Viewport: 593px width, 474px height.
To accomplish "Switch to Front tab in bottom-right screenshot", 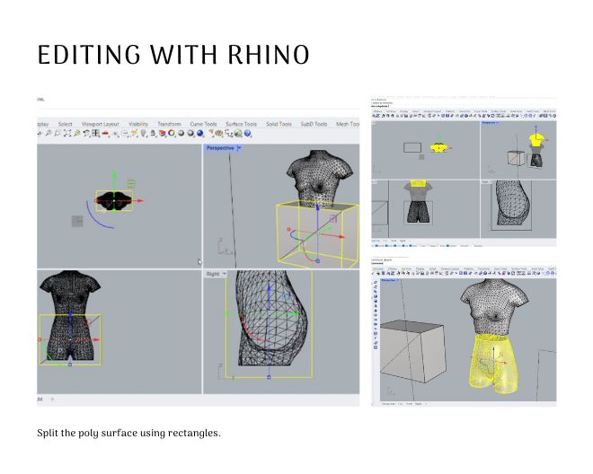I will click(409, 404).
